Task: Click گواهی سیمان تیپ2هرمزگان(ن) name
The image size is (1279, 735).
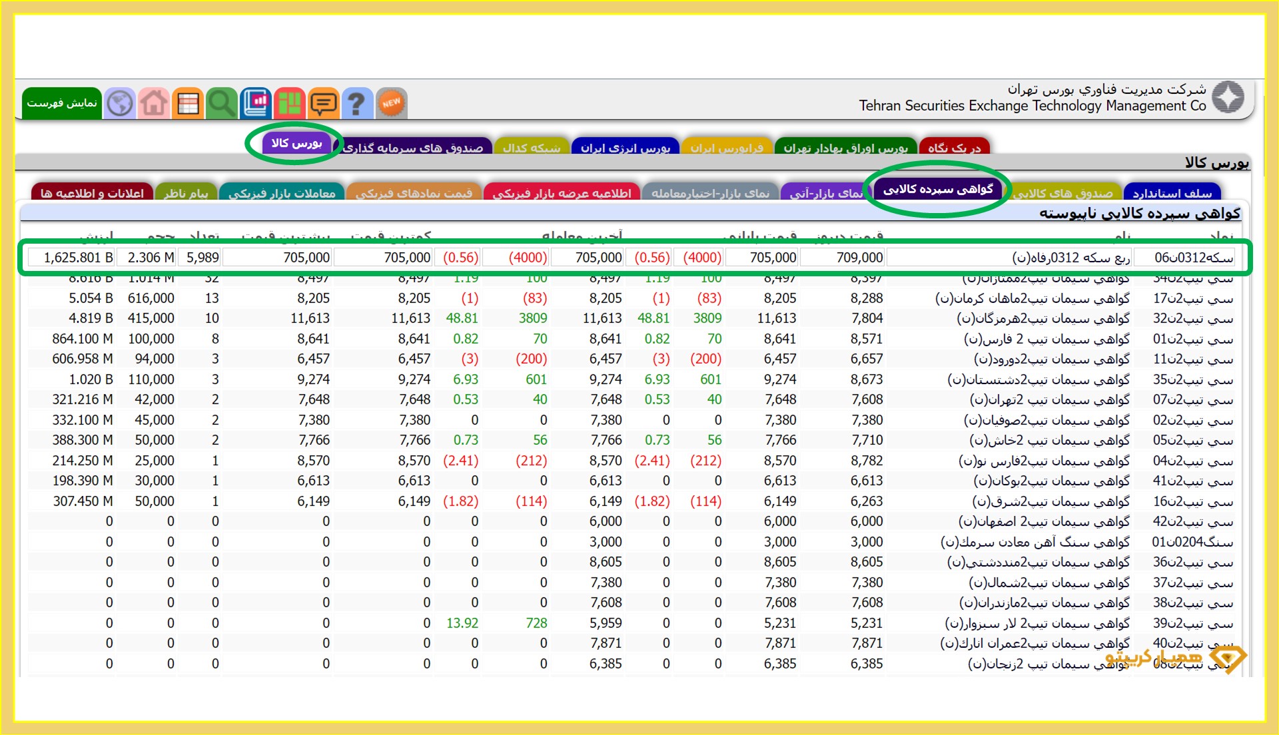Action: tap(1043, 318)
